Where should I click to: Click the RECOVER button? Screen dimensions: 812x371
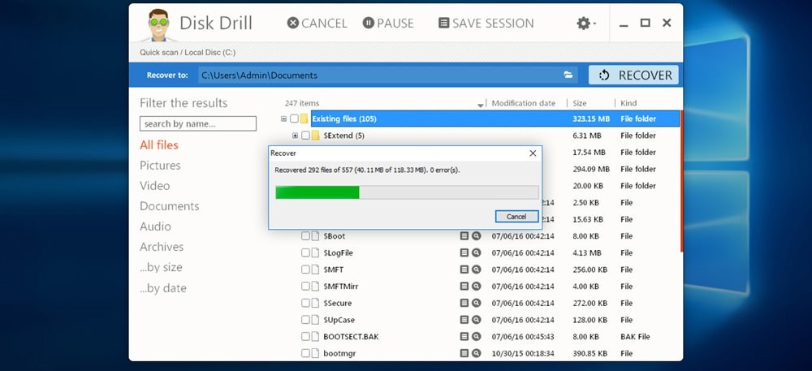point(633,75)
